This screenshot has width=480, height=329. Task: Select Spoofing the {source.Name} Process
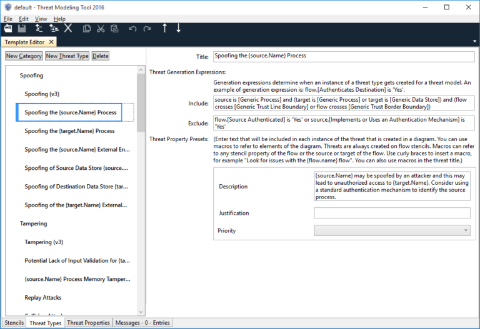[x=71, y=112]
